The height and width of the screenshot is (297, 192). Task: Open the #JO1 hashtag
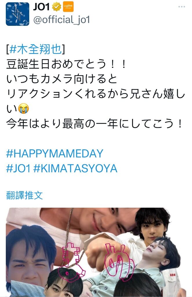tap(18, 169)
